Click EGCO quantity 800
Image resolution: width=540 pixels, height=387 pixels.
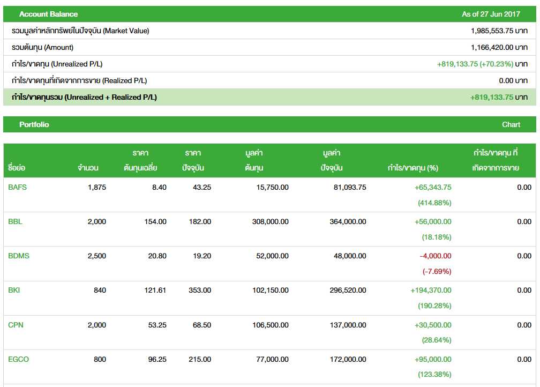[100, 359]
